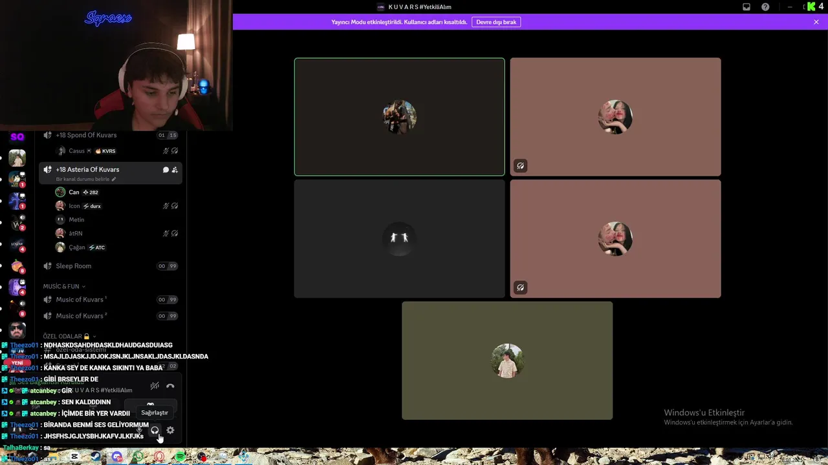Screen dimensions: 828x465
Task: Join the +18 Spond Of Kuvars voice channel
Action: click(110, 135)
